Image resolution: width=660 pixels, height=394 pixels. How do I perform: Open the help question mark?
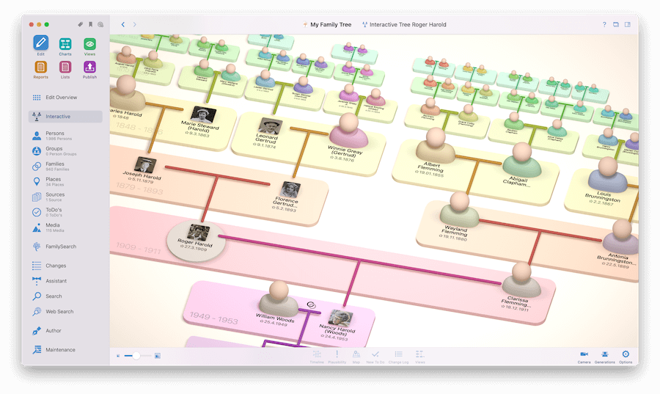point(604,24)
